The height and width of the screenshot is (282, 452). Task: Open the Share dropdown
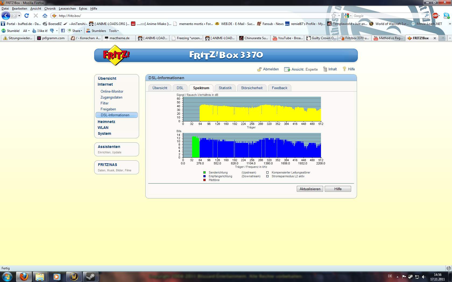pos(77,31)
